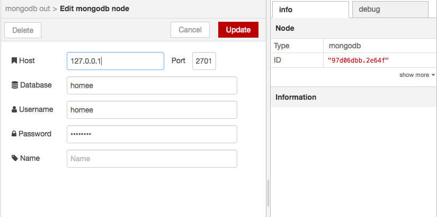Focus the Host field with 127.0.0.1
437x217 pixels.
point(115,61)
